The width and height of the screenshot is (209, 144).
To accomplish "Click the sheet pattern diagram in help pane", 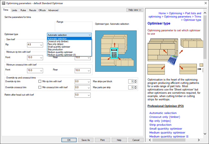I will click(175, 51).
